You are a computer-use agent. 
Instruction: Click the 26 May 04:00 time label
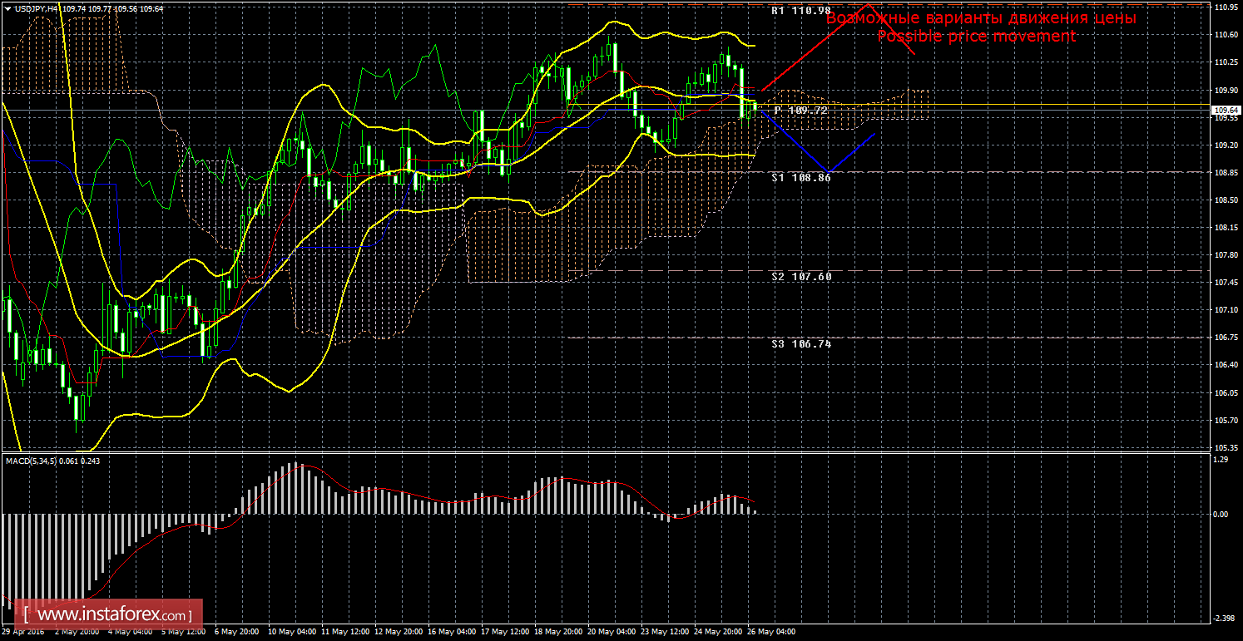(771, 632)
